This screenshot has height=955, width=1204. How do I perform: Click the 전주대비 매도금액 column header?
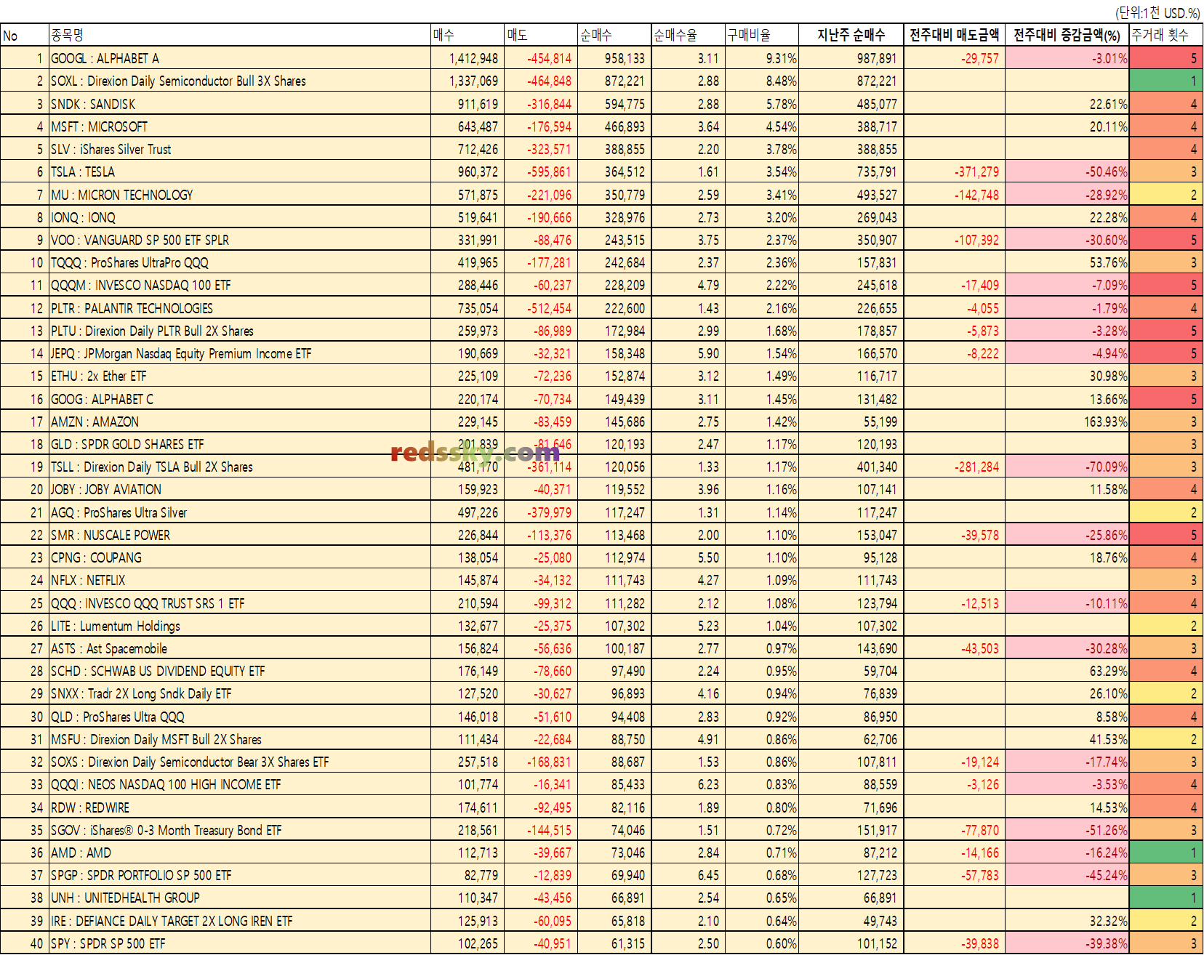[x=954, y=35]
